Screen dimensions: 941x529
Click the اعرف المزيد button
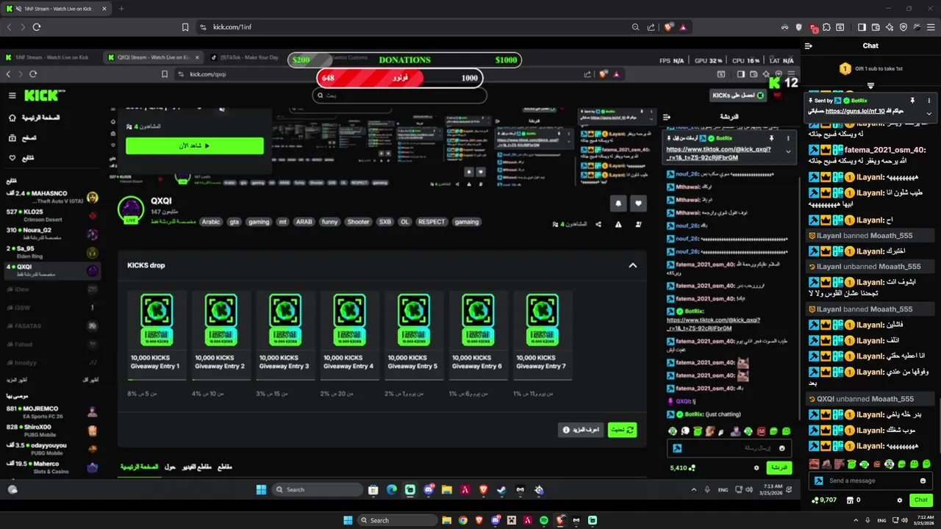click(x=581, y=430)
